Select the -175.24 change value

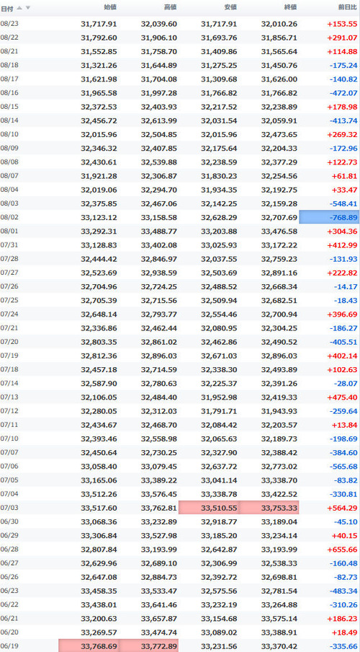[x=343, y=66]
